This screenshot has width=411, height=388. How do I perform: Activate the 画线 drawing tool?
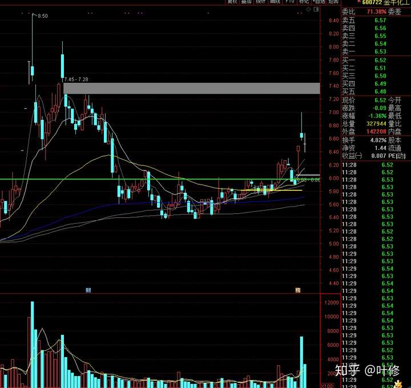point(275,2)
